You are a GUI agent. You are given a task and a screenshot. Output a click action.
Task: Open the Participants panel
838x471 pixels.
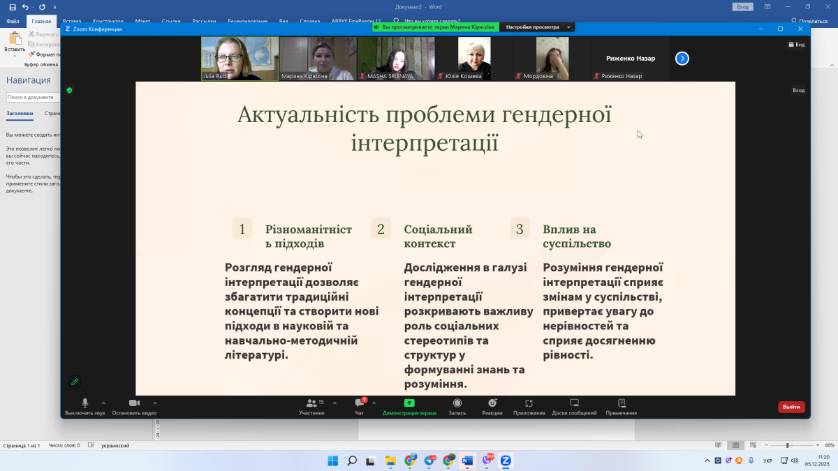(311, 403)
